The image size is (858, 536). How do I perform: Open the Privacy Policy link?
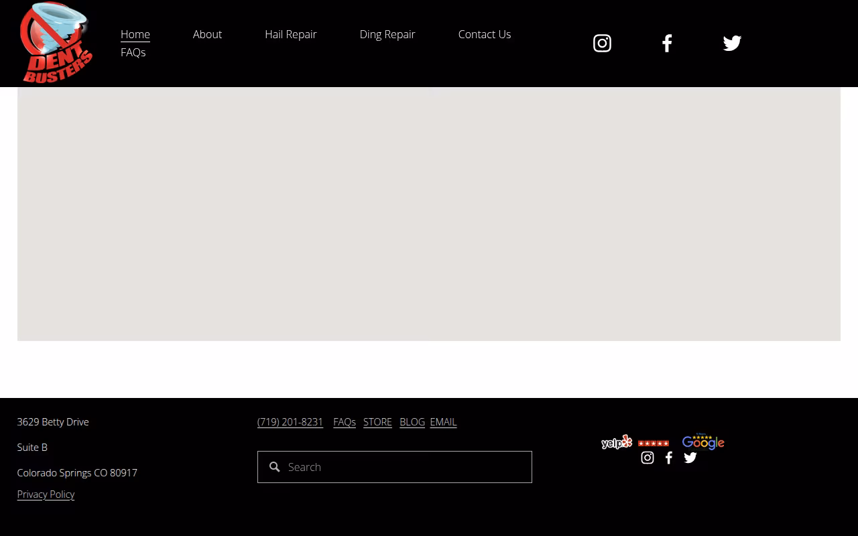46,494
